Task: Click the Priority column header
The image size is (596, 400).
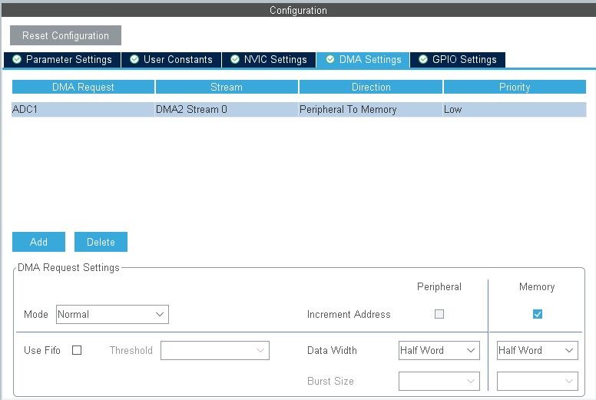Action: 515,87
